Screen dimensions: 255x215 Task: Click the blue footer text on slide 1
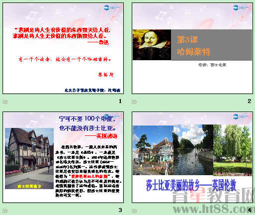point(92,91)
